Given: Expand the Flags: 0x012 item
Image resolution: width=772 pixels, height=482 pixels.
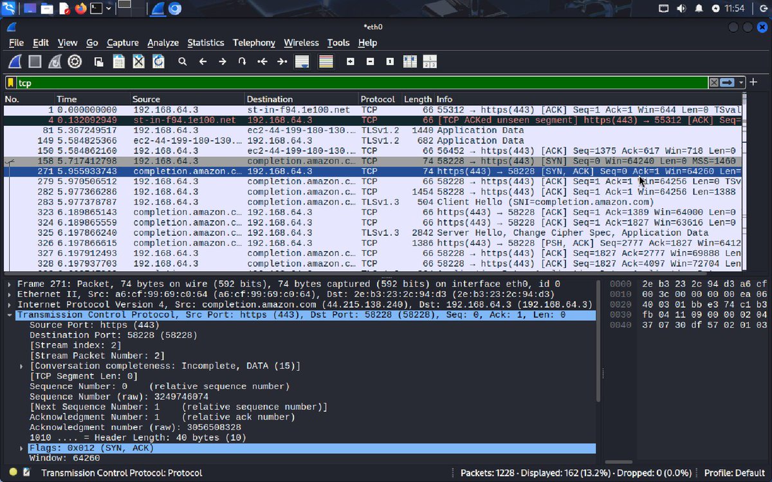Looking at the screenshot, I should click(x=22, y=448).
